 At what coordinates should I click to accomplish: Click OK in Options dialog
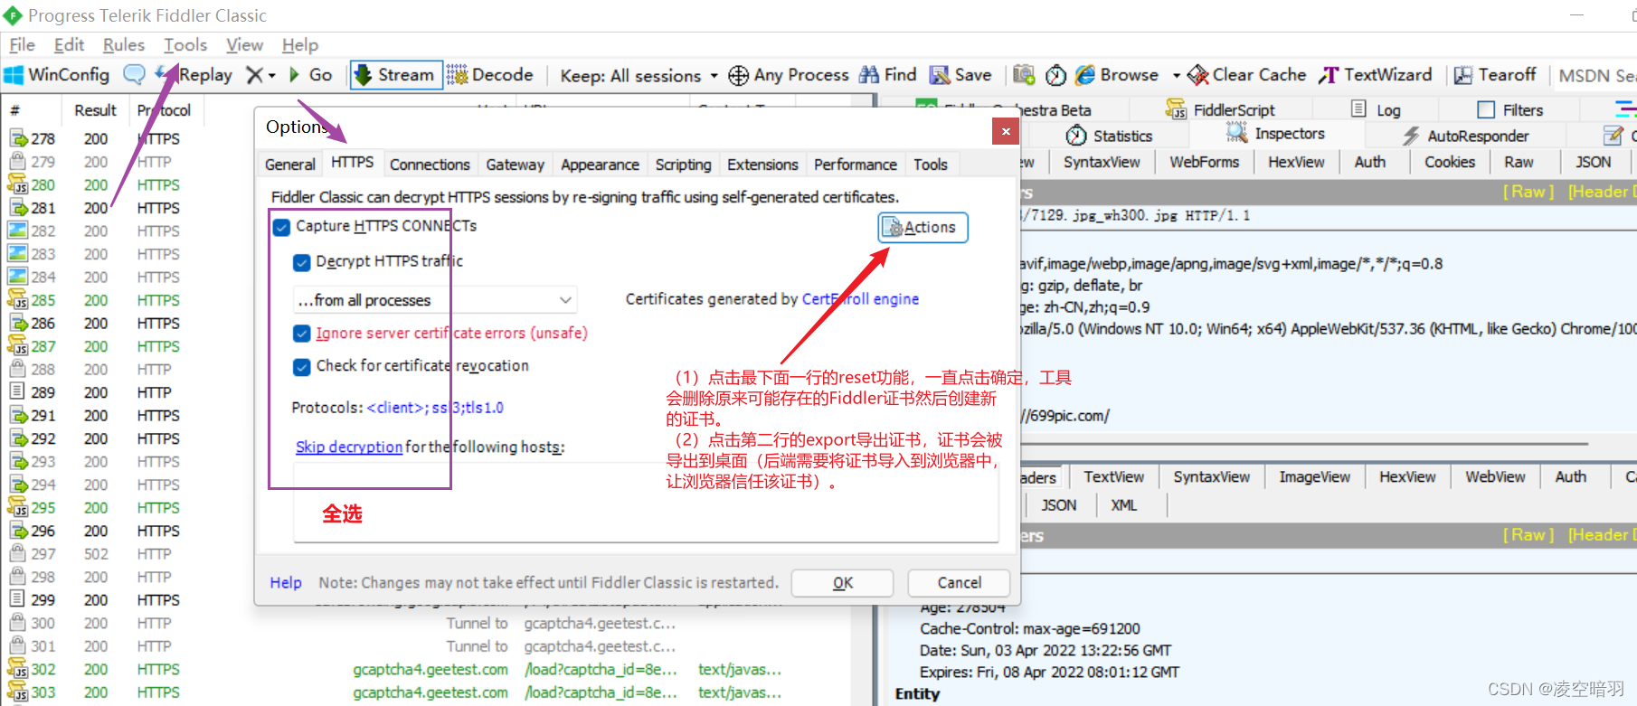click(x=842, y=583)
